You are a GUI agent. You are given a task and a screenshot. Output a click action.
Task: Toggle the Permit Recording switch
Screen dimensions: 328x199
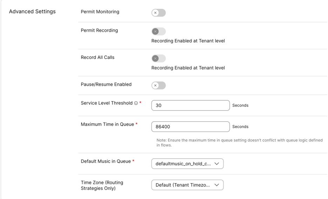click(x=158, y=32)
